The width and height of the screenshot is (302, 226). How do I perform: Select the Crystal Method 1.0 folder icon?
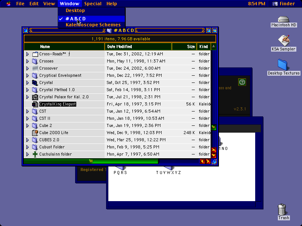[x=35, y=90]
